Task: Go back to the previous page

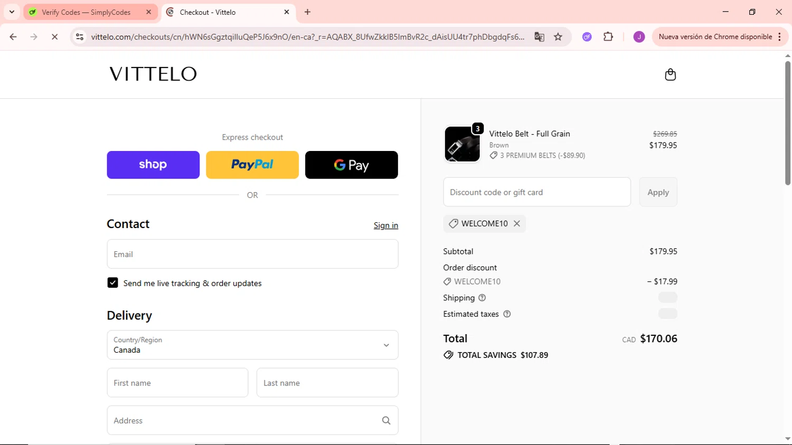Action: pos(13,37)
